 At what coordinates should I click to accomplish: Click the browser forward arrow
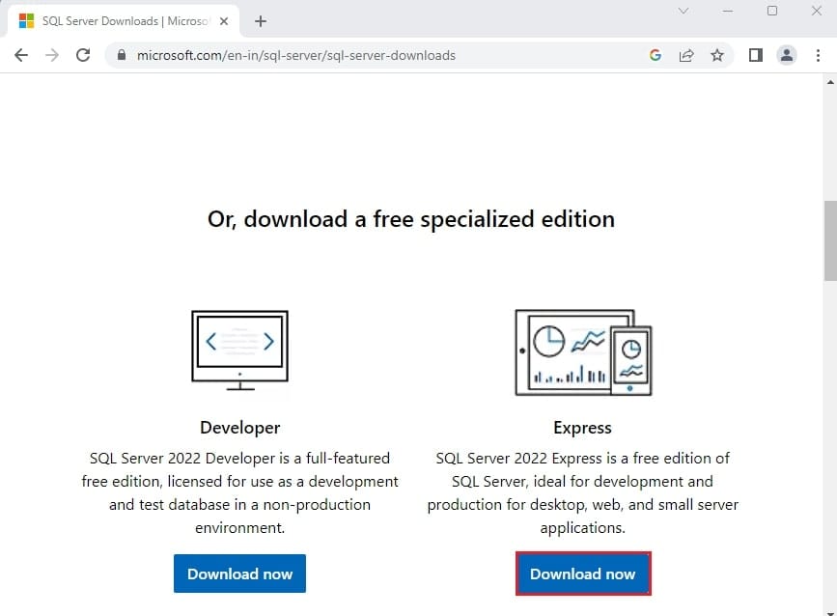tap(52, 55)
